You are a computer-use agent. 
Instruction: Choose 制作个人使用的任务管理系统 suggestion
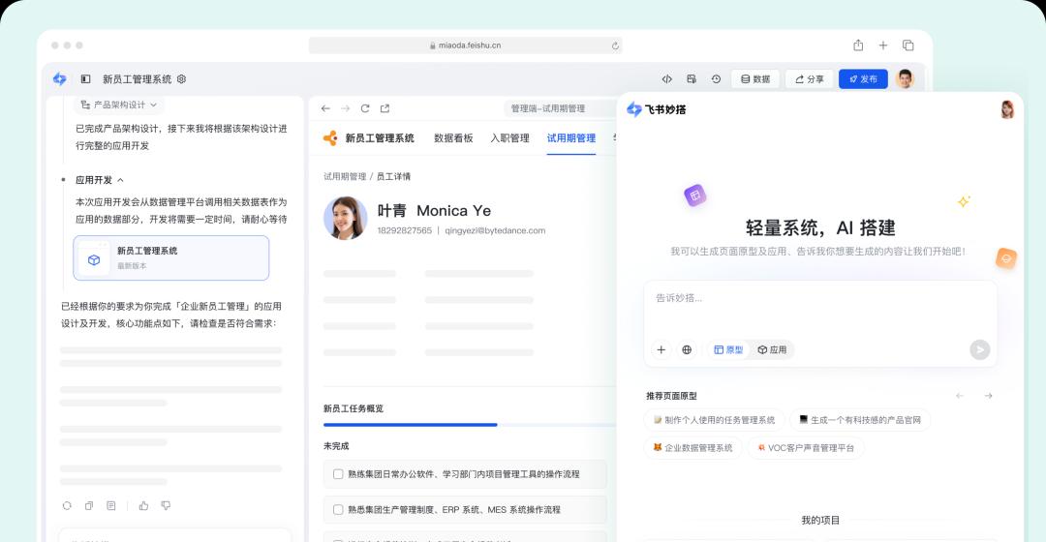click(x=714, y=420)
